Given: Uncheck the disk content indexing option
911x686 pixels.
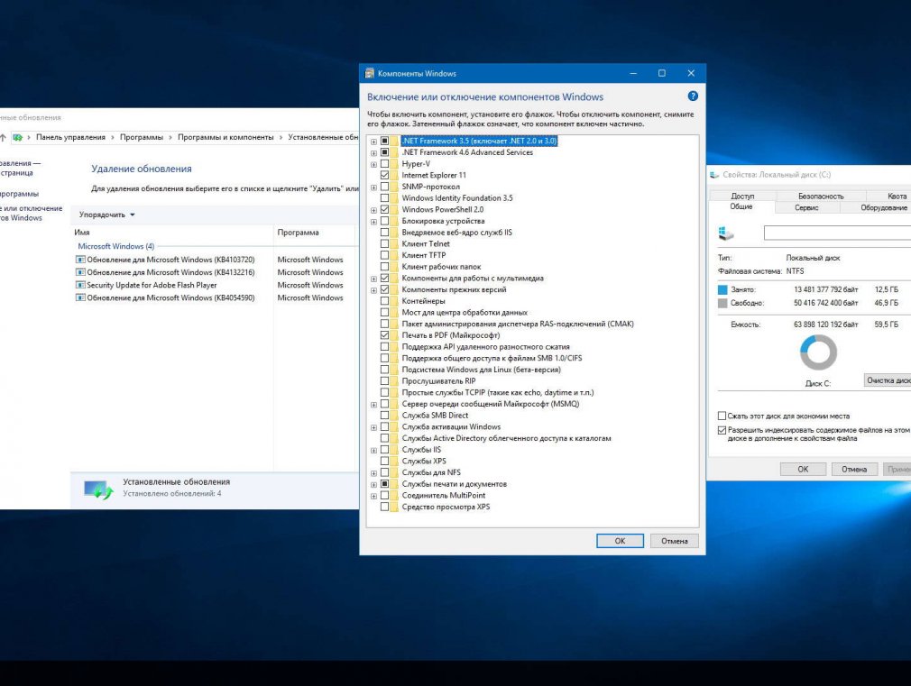Looking at the screenshot, I should point(722,430).
